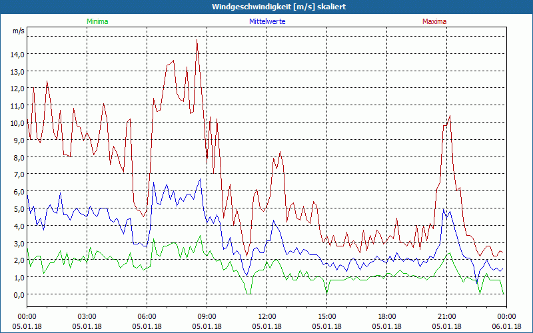Click the 15:00 time axis label
Screen dimensions: 533x333
326,317
